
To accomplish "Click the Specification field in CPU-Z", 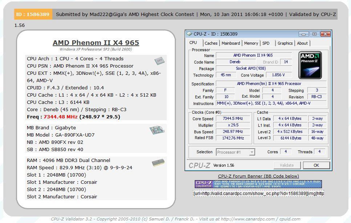I will 271,84.
